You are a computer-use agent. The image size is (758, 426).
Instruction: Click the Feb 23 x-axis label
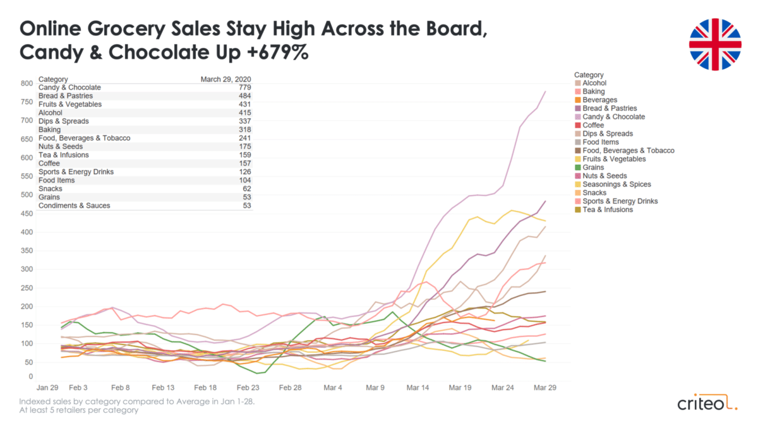[x=248, y=388]
